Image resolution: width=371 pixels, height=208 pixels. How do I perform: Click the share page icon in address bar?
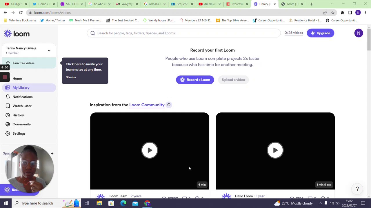pos(325,13)
